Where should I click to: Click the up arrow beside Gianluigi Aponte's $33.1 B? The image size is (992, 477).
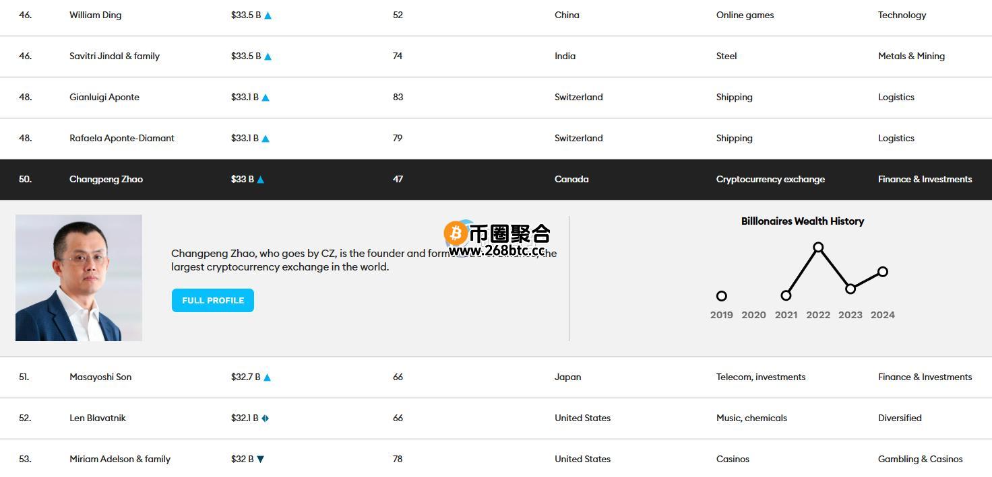tap(266, 98)
